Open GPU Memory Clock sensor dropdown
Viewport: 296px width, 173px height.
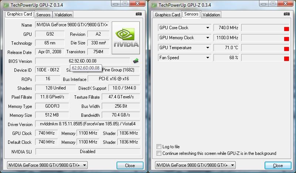tap(208, 38)
